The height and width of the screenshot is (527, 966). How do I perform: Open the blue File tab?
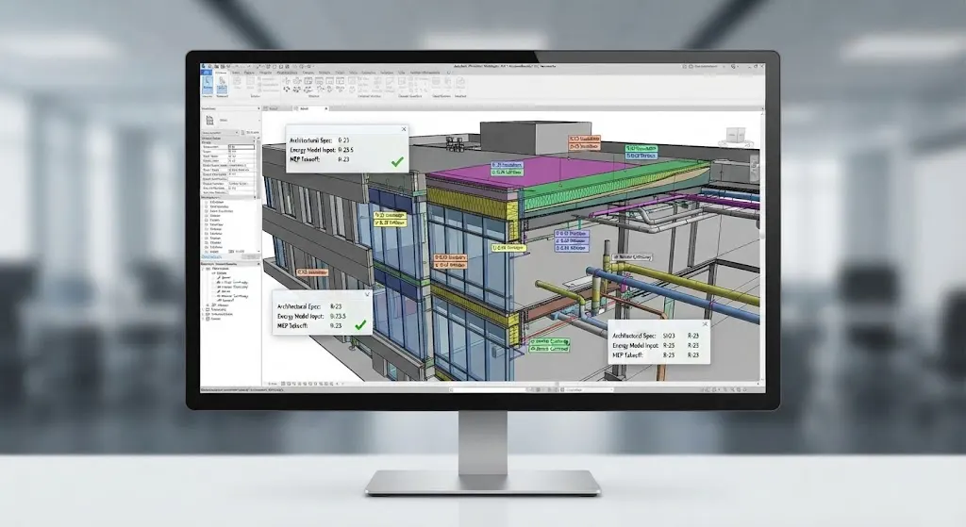207,72
